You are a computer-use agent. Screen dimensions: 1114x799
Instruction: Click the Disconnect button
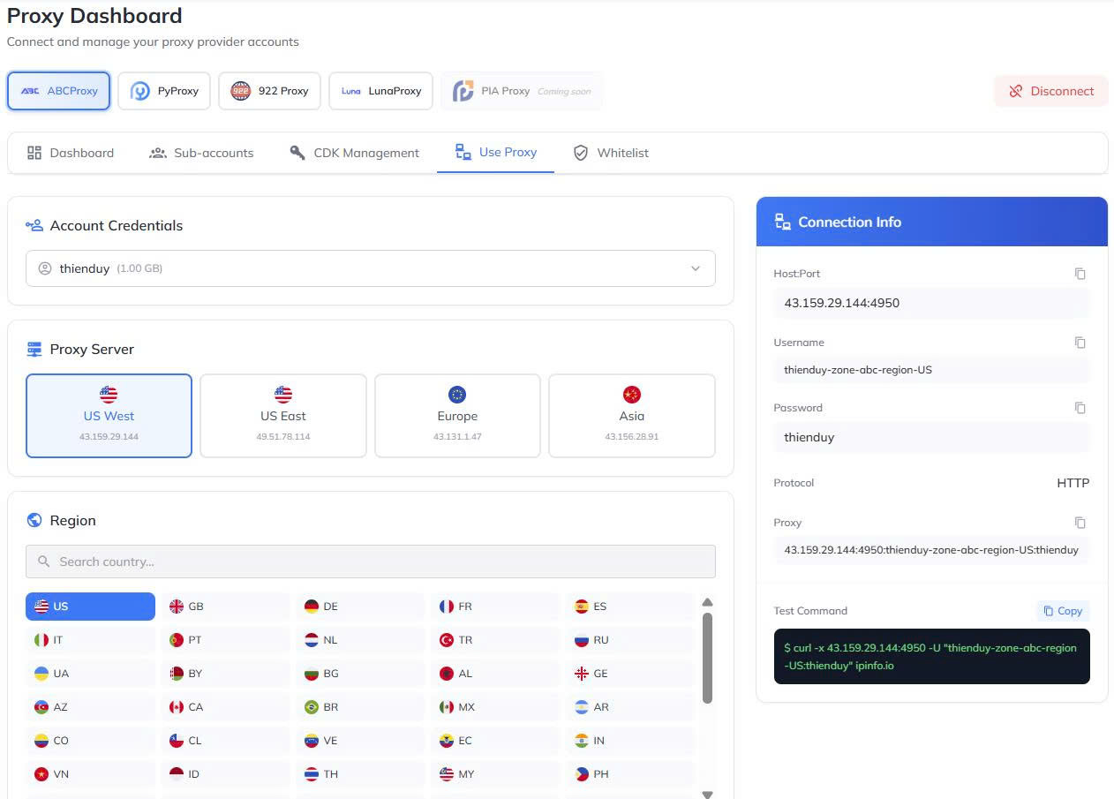1050,91
